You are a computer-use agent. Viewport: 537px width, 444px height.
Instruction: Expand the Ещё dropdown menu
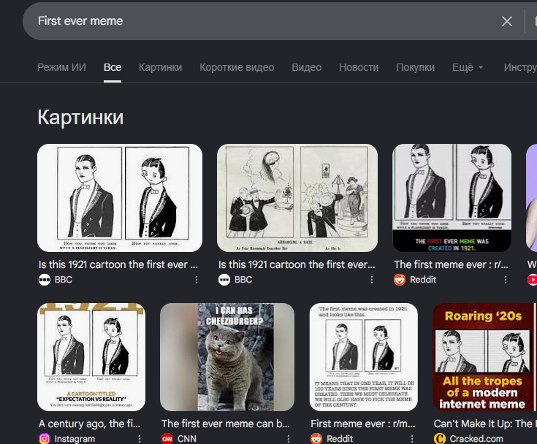coord(468,67)
